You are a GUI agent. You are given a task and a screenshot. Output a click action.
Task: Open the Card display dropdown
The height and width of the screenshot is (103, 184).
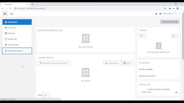pos(128,63)
